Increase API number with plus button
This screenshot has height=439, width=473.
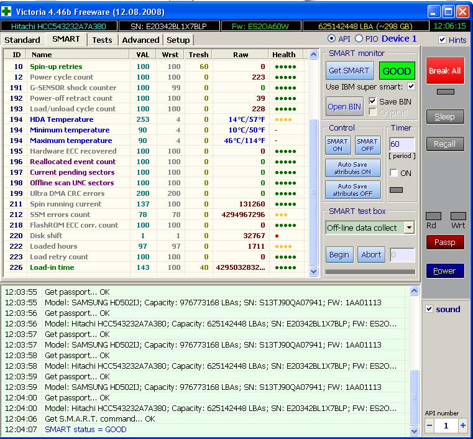pos(462,426)
